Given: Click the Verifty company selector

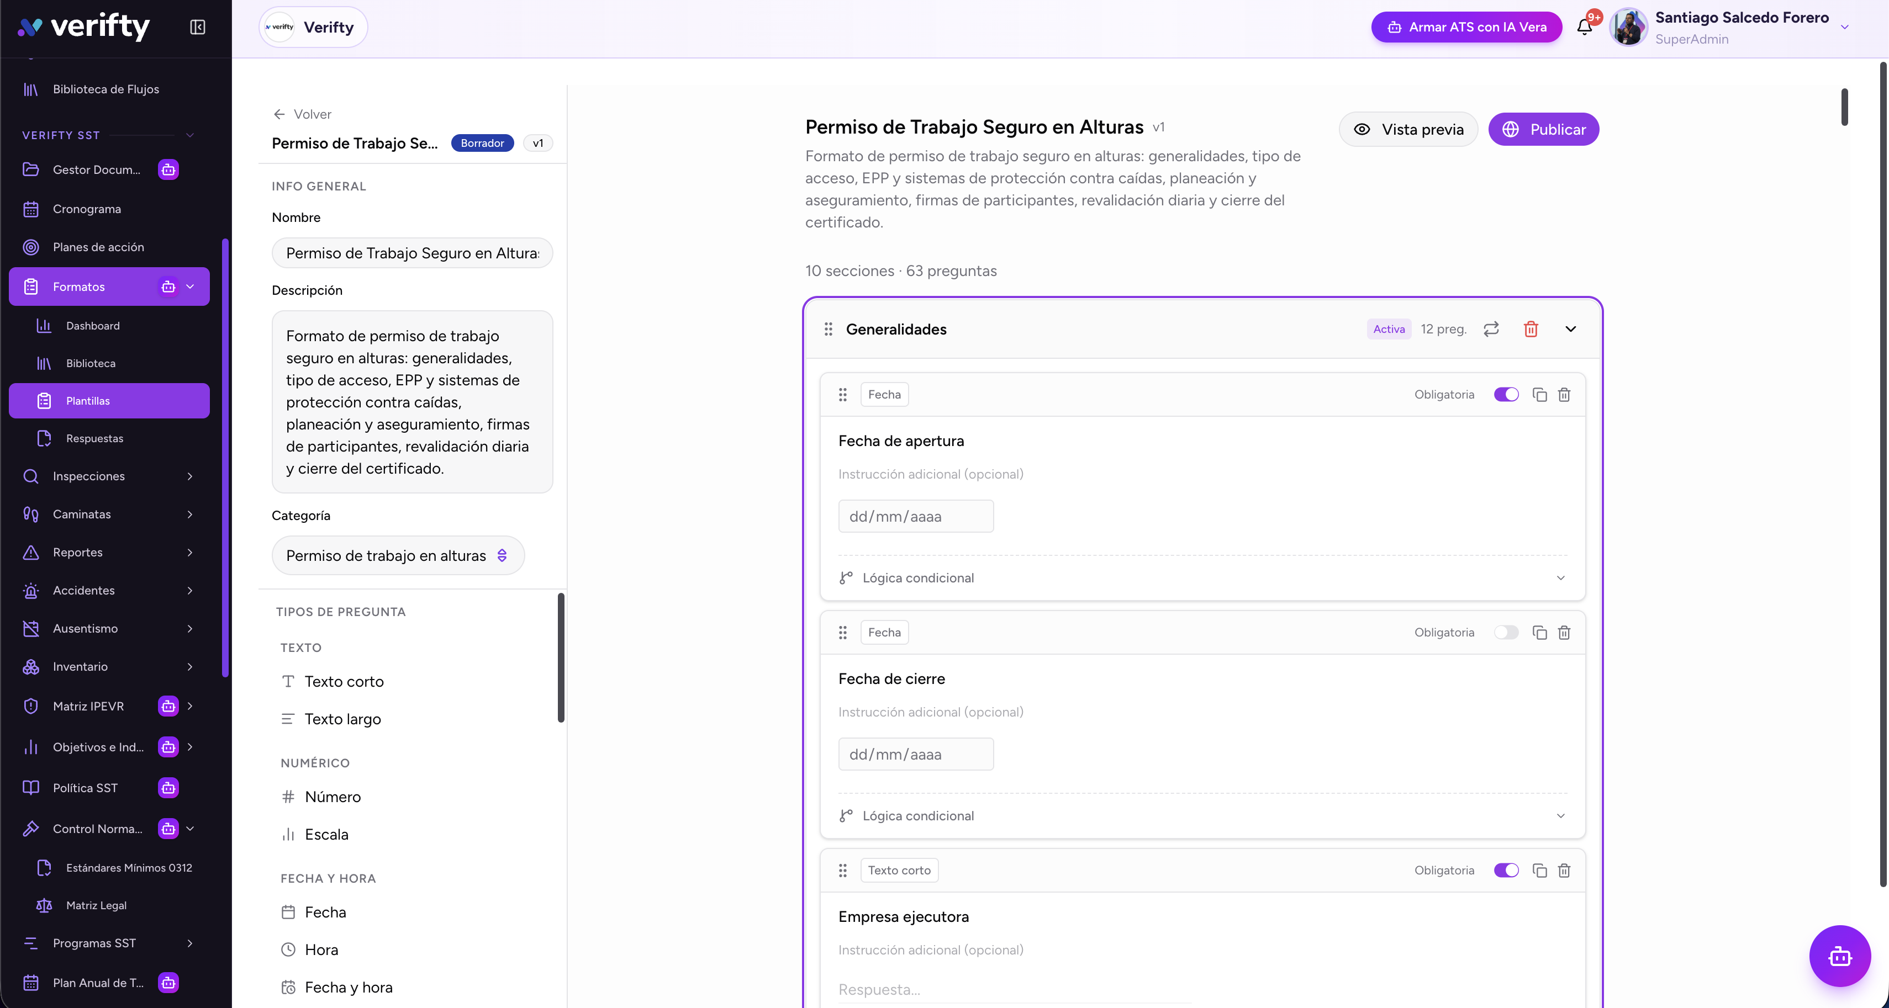Looking at the screenshot, I should (x=313, y=27).
